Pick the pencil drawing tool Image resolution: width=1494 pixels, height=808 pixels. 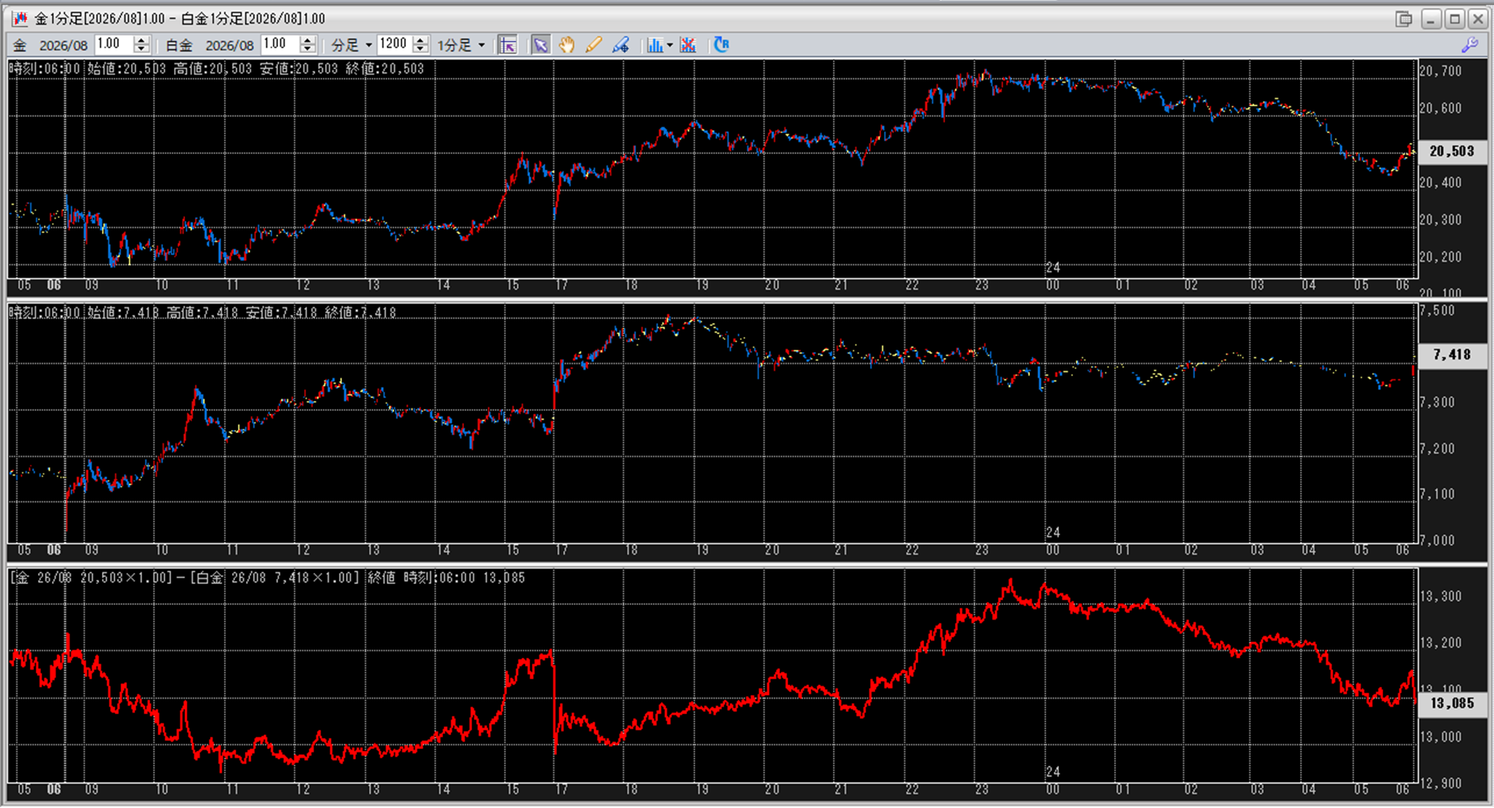[593, 45]
